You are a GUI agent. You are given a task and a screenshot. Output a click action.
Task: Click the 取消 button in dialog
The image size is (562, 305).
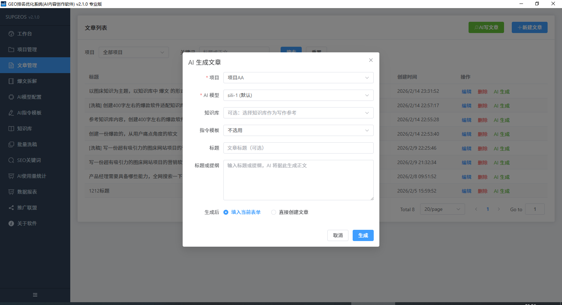[338, 235]
